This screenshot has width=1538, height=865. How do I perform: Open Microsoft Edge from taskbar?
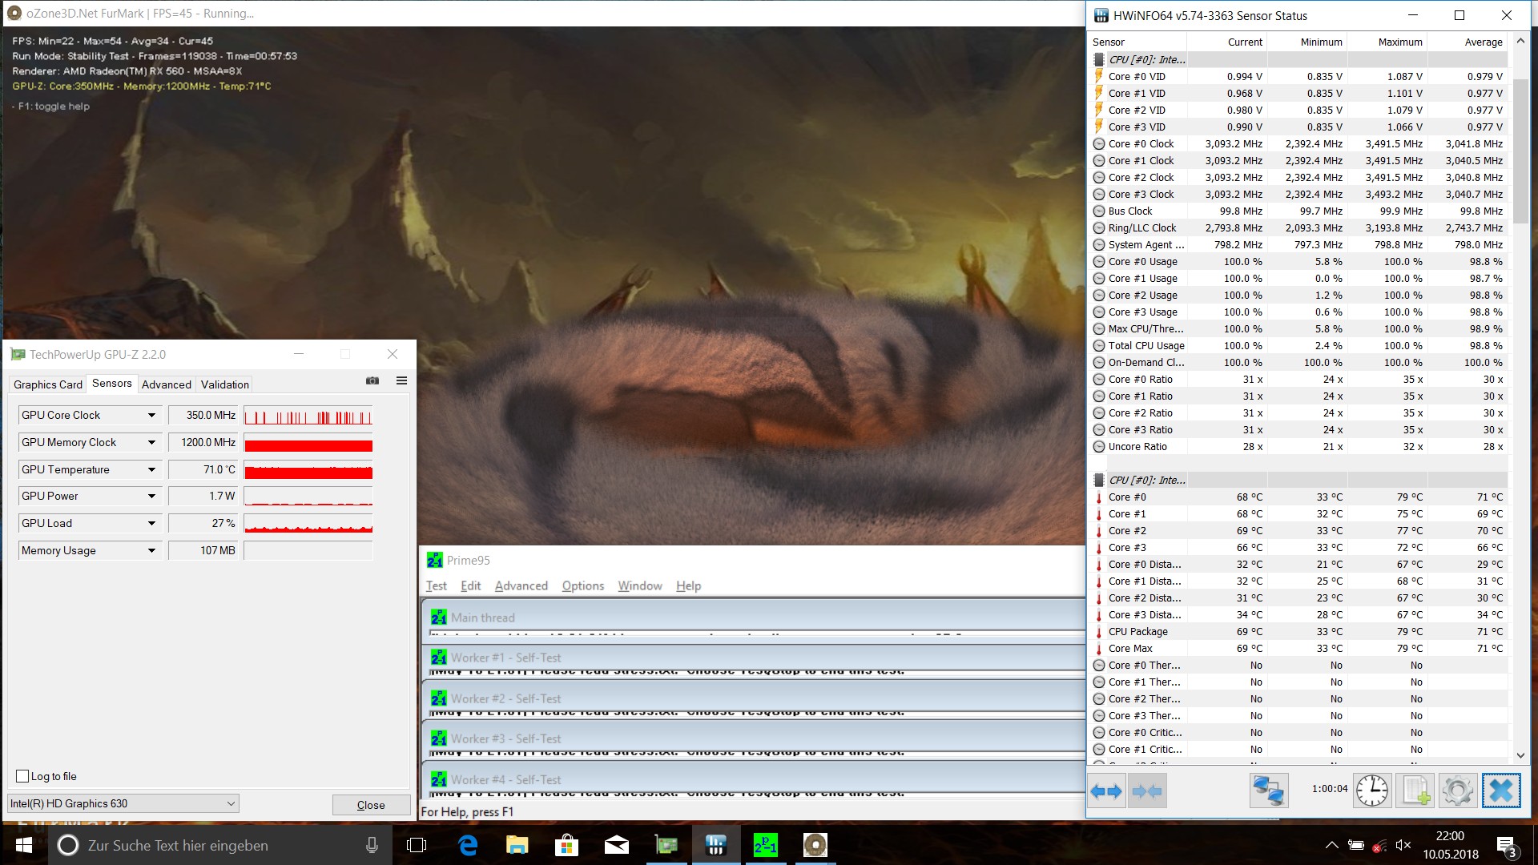pyautogui.click(x=468, y=845)
